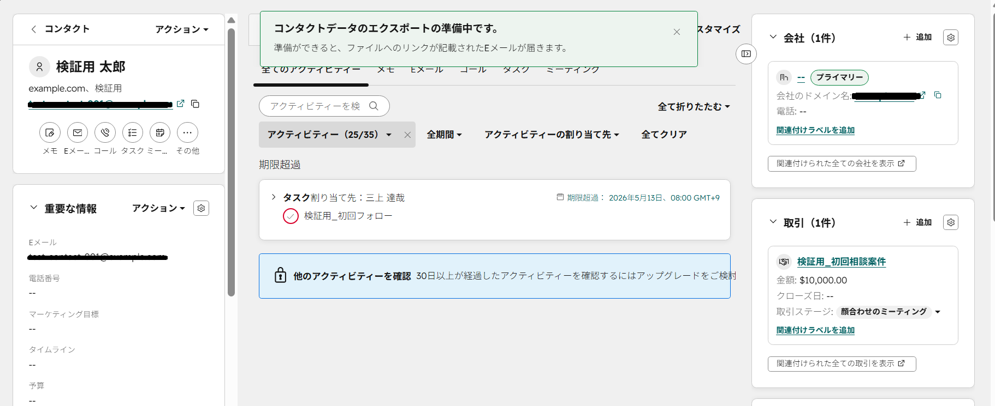Remove the アクティビティー filter with the X
The width and height of the screenshot is (995, 406).
click(x=407, y=135)
